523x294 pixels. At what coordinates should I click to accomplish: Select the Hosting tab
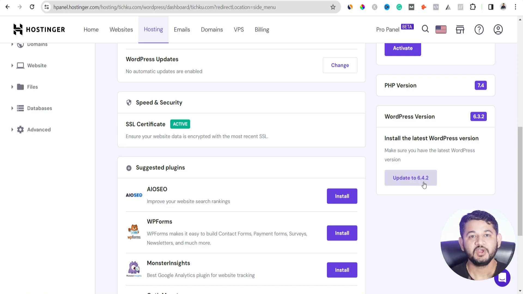[153, 29]
